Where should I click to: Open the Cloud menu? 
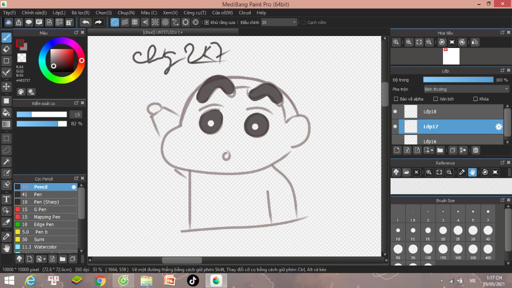point(244,12)
